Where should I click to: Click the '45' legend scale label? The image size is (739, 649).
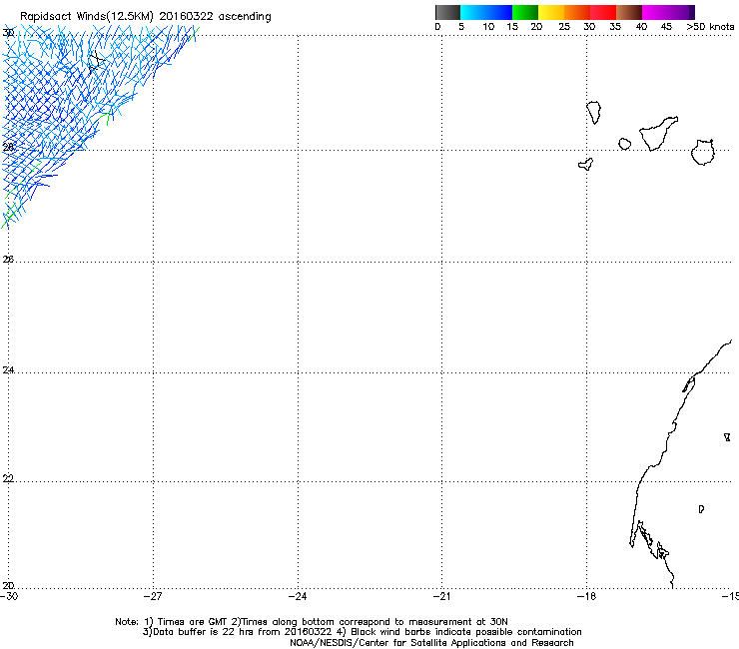[x=666, y=27]
